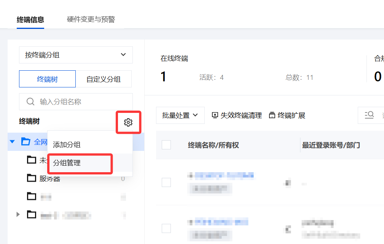Open the 按终端分组 dropdown
Viewport: 384px width, 244px height.
76,55
